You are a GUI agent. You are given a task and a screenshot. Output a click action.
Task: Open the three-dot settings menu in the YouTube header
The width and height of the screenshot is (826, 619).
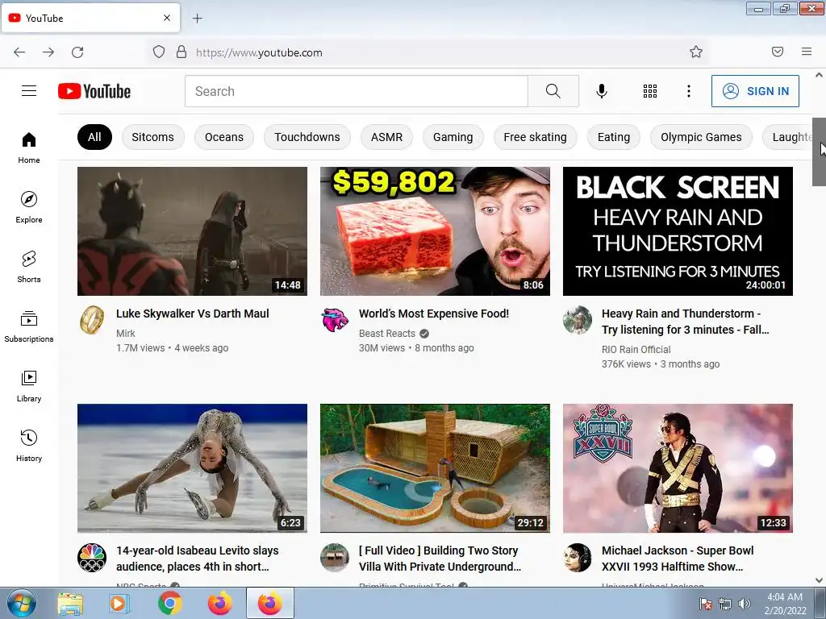coord(689,91)
